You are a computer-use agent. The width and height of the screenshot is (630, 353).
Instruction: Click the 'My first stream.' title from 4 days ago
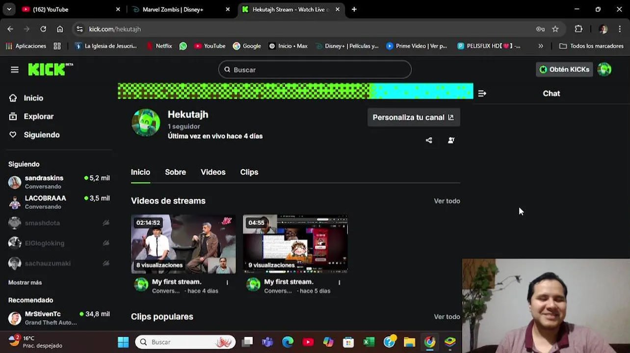tap(177, 282)
